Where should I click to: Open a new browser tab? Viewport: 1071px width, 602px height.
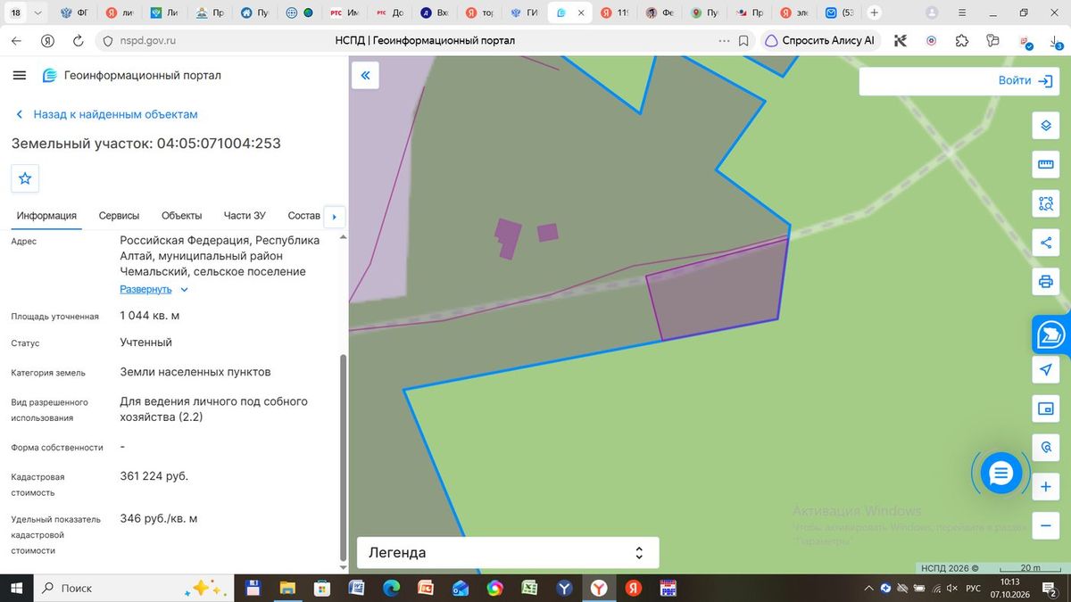pos(875,13)
